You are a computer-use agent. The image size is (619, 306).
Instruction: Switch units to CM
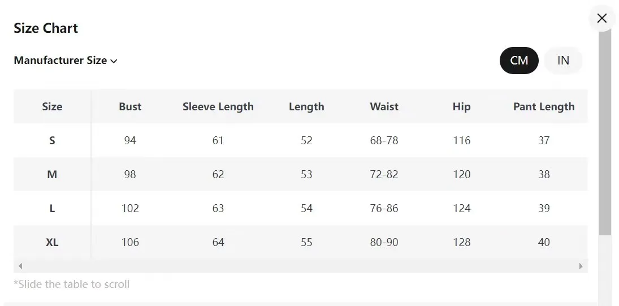(x=519, y=61)
